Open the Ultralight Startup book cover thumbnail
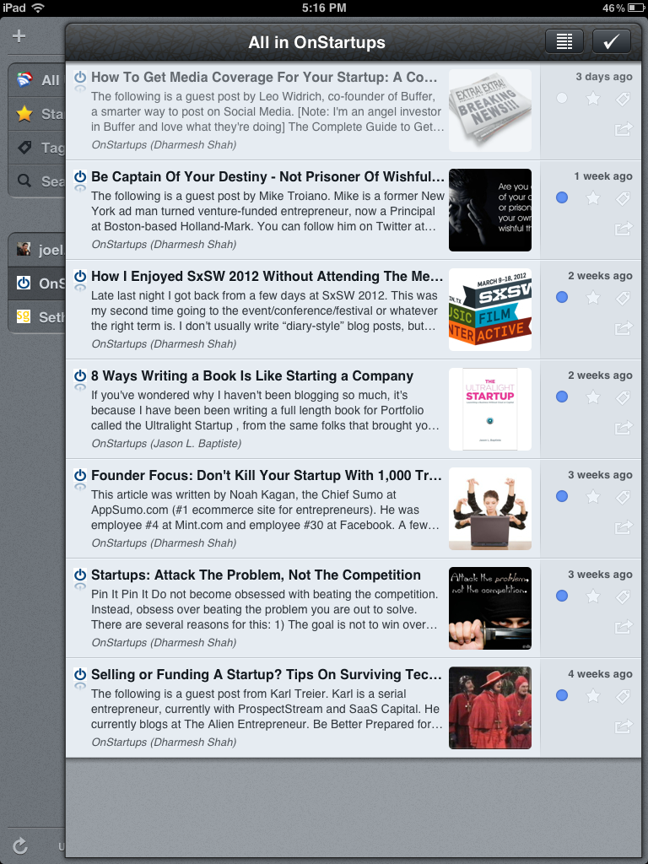The image size is (648, 864). coord(490,409)
